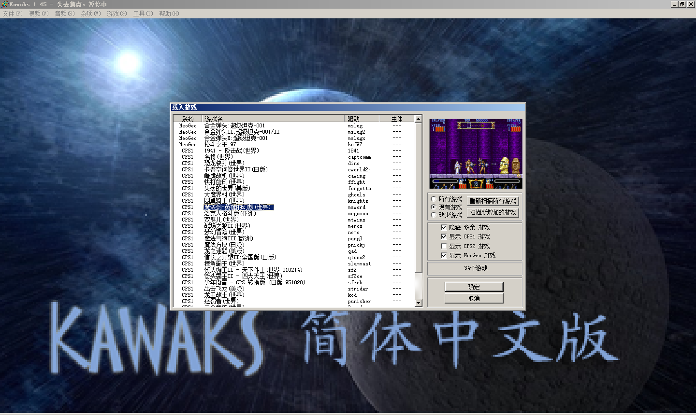The height and width of the screenshot is (415, 696).
Task: Select the knights 圆桌骑士 row
Action: (x=294, y=201)
